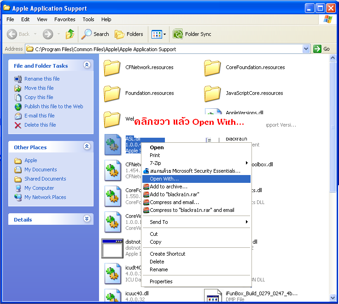
Task: Open the Favorites menu
Action: click(x=64, y=19)
